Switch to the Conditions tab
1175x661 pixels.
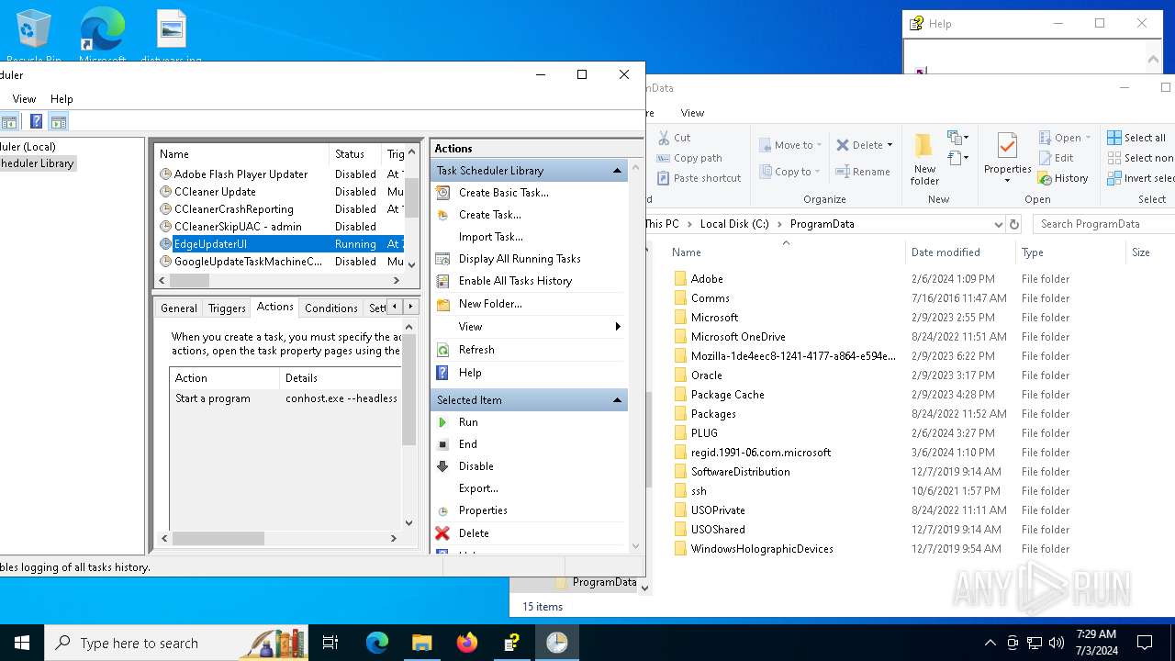point(330,308)
